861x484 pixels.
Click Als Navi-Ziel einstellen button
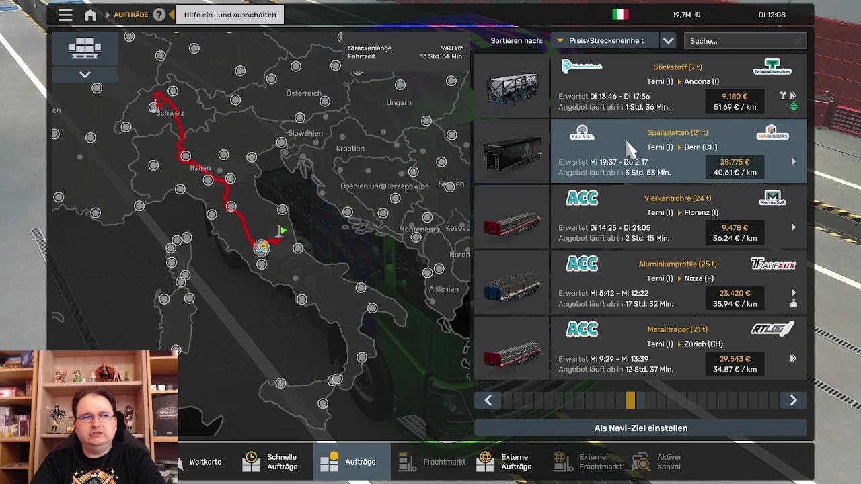(640, 428)
